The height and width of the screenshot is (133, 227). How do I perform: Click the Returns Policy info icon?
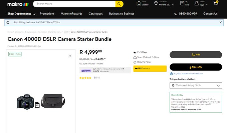135,62
